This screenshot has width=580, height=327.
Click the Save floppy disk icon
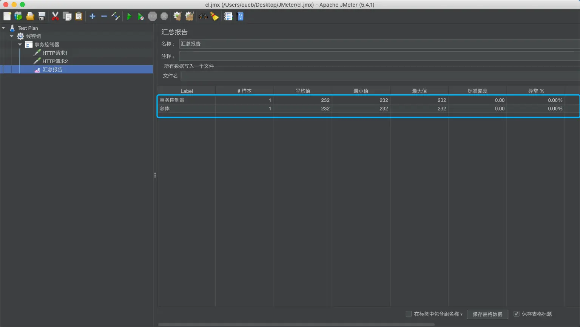click(42, 16)
